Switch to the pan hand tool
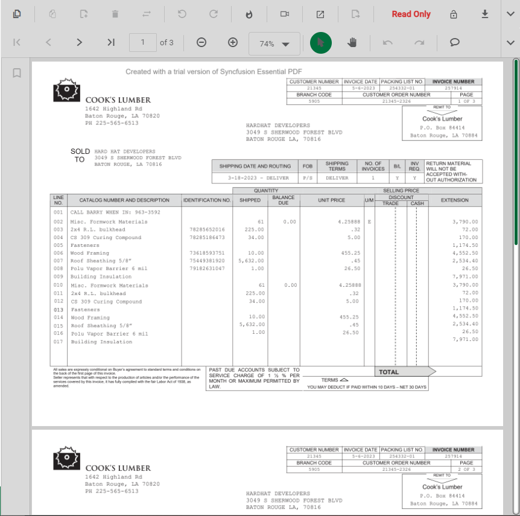 [x=352, y=42]
